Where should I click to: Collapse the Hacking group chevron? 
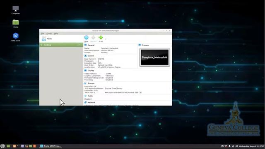(42, 45)
